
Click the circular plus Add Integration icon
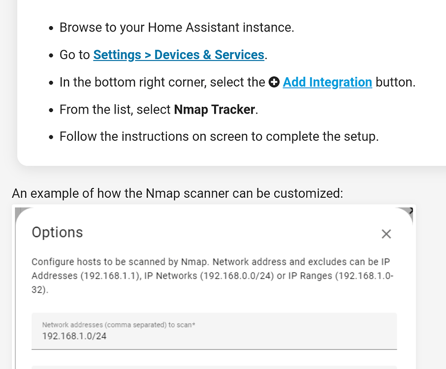(275, 82)
